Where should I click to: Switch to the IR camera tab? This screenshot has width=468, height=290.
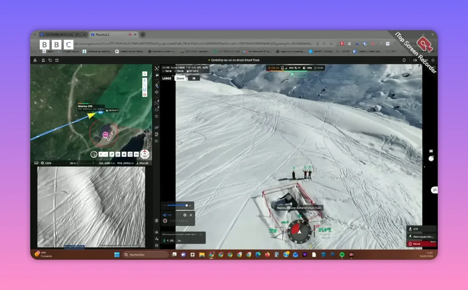pos(194,78)
